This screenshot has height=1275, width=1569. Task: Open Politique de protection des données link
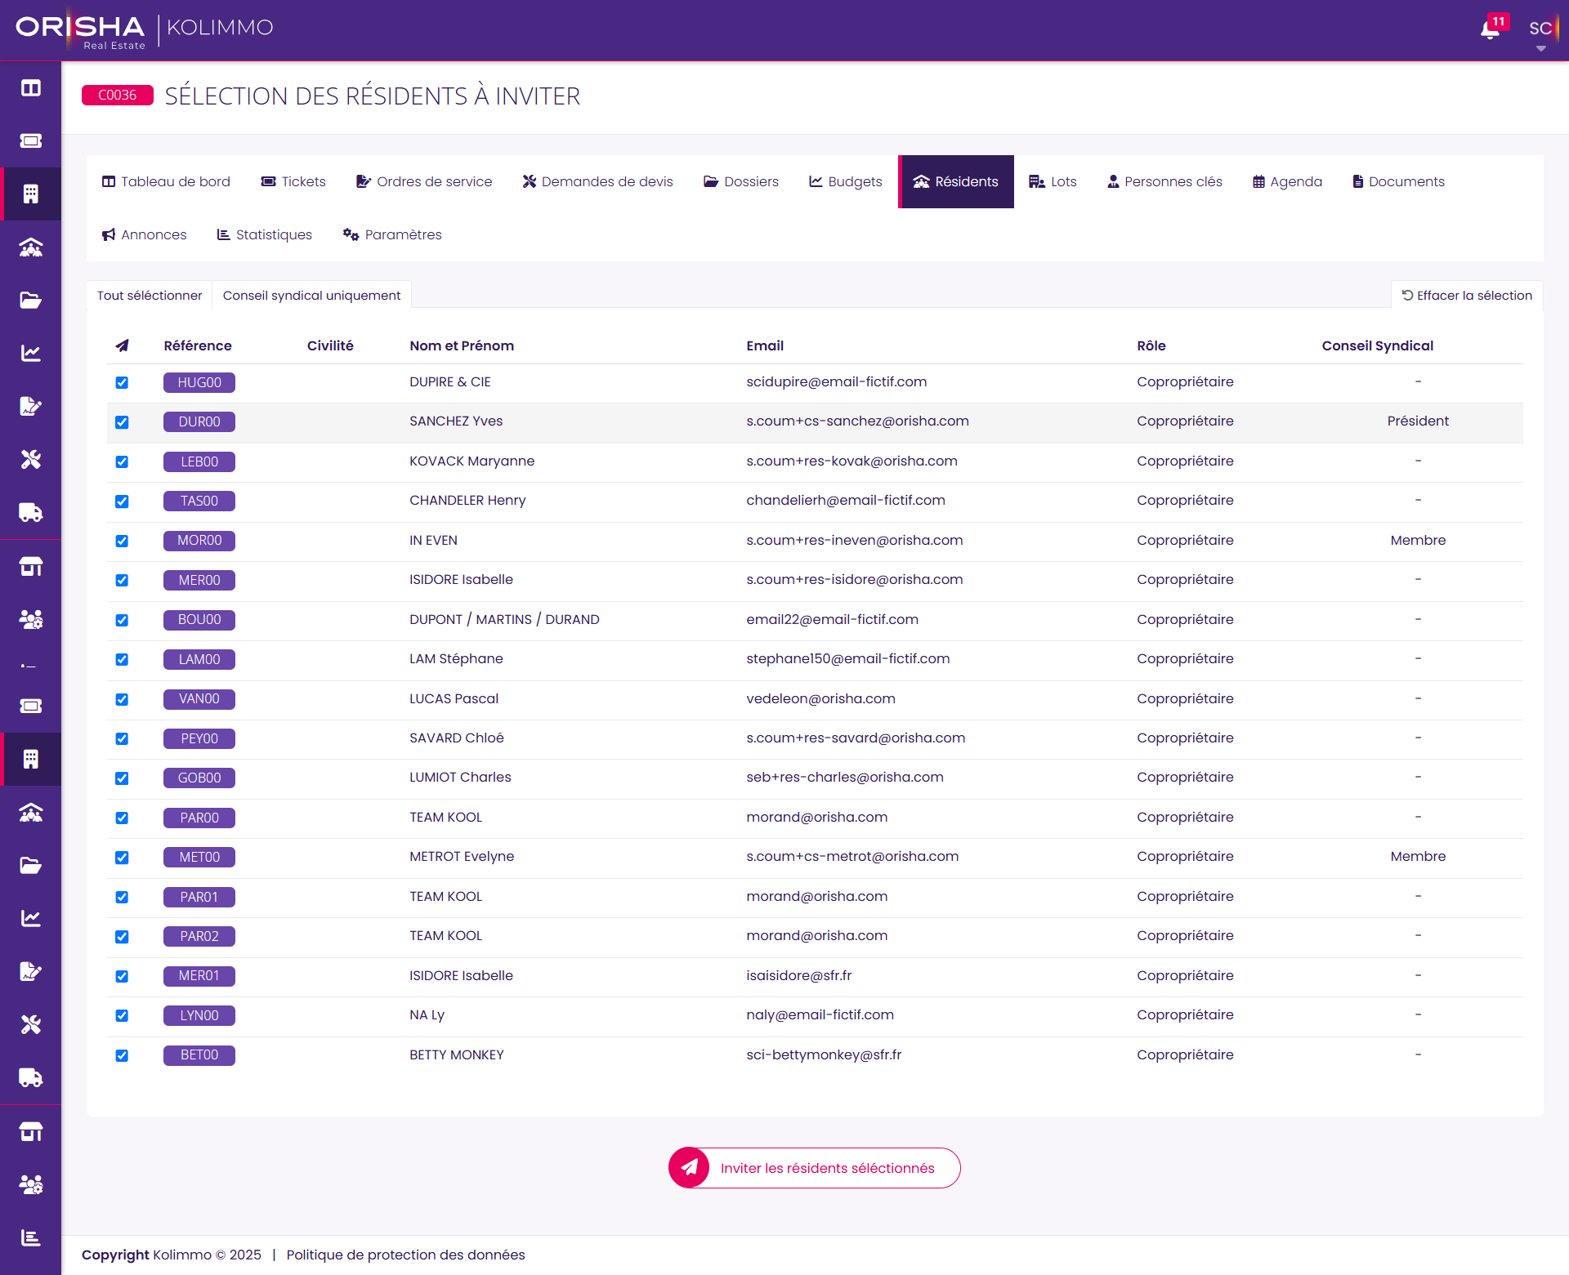[x=405, y=1255]
